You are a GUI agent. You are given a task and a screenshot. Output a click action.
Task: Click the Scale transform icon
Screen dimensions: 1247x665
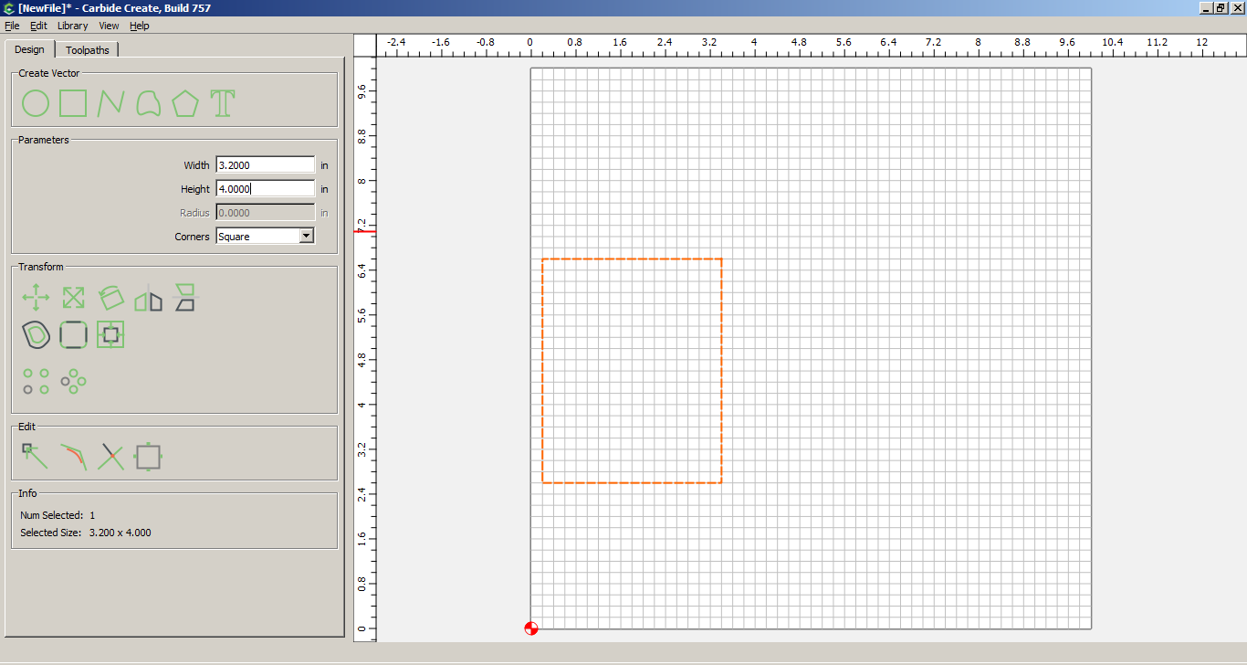[x=73, y=298]
